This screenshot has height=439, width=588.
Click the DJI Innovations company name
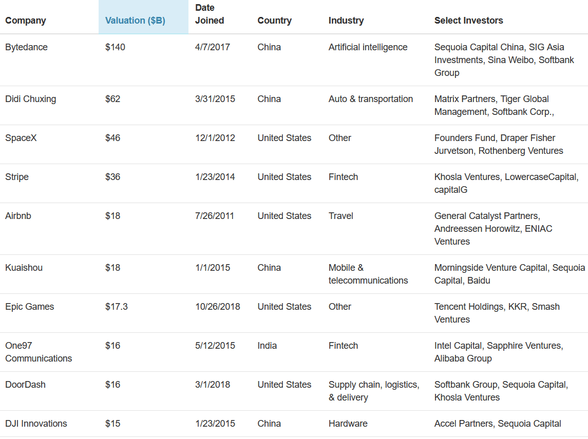coord(36,424)
